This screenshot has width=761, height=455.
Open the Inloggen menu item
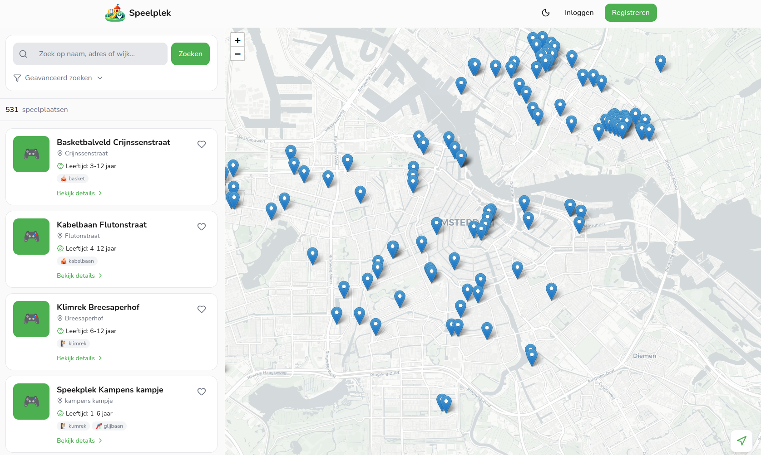click(579, 13)
